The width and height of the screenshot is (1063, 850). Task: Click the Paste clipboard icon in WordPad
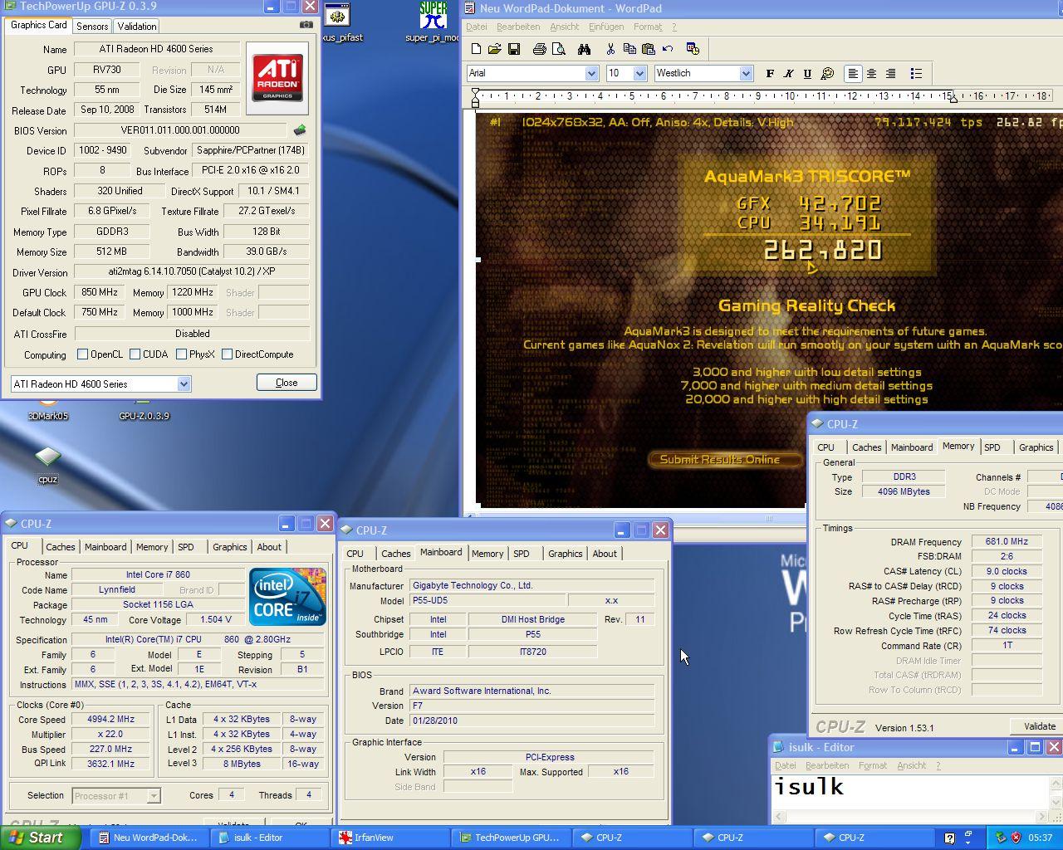click(649, 49)
